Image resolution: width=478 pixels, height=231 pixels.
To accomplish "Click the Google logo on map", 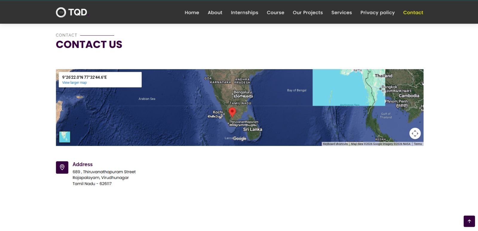I will click(240, 139).
